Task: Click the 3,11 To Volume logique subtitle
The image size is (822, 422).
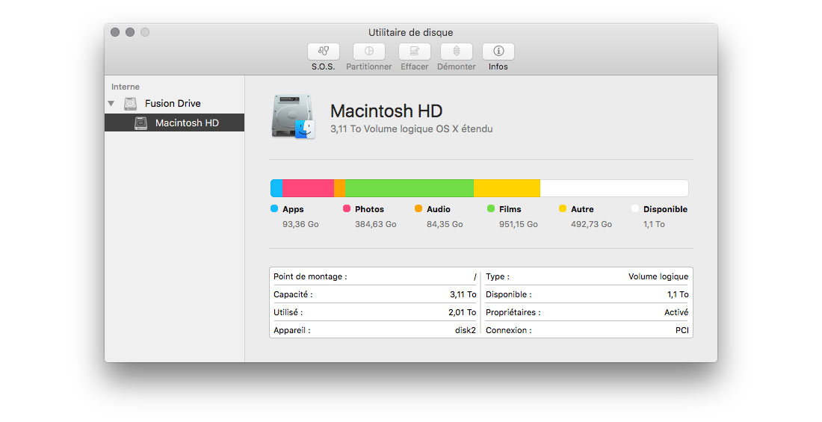Action: 412,129
